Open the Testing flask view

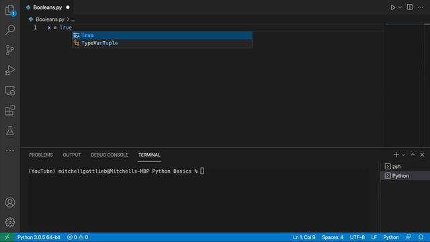(x=10, y=130)
